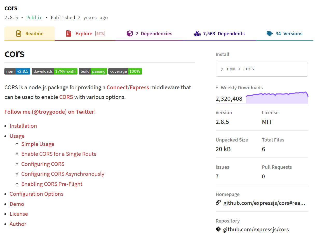Click the 0 pull requests count

(263, 177)
